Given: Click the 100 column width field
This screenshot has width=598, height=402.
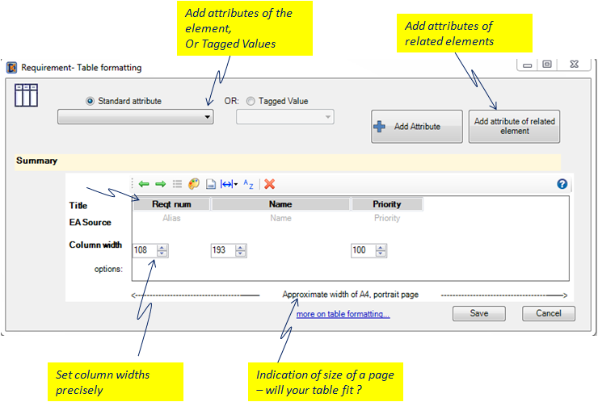Looking at the screenshot, I should pyautogui.click(x=363, y=250).
